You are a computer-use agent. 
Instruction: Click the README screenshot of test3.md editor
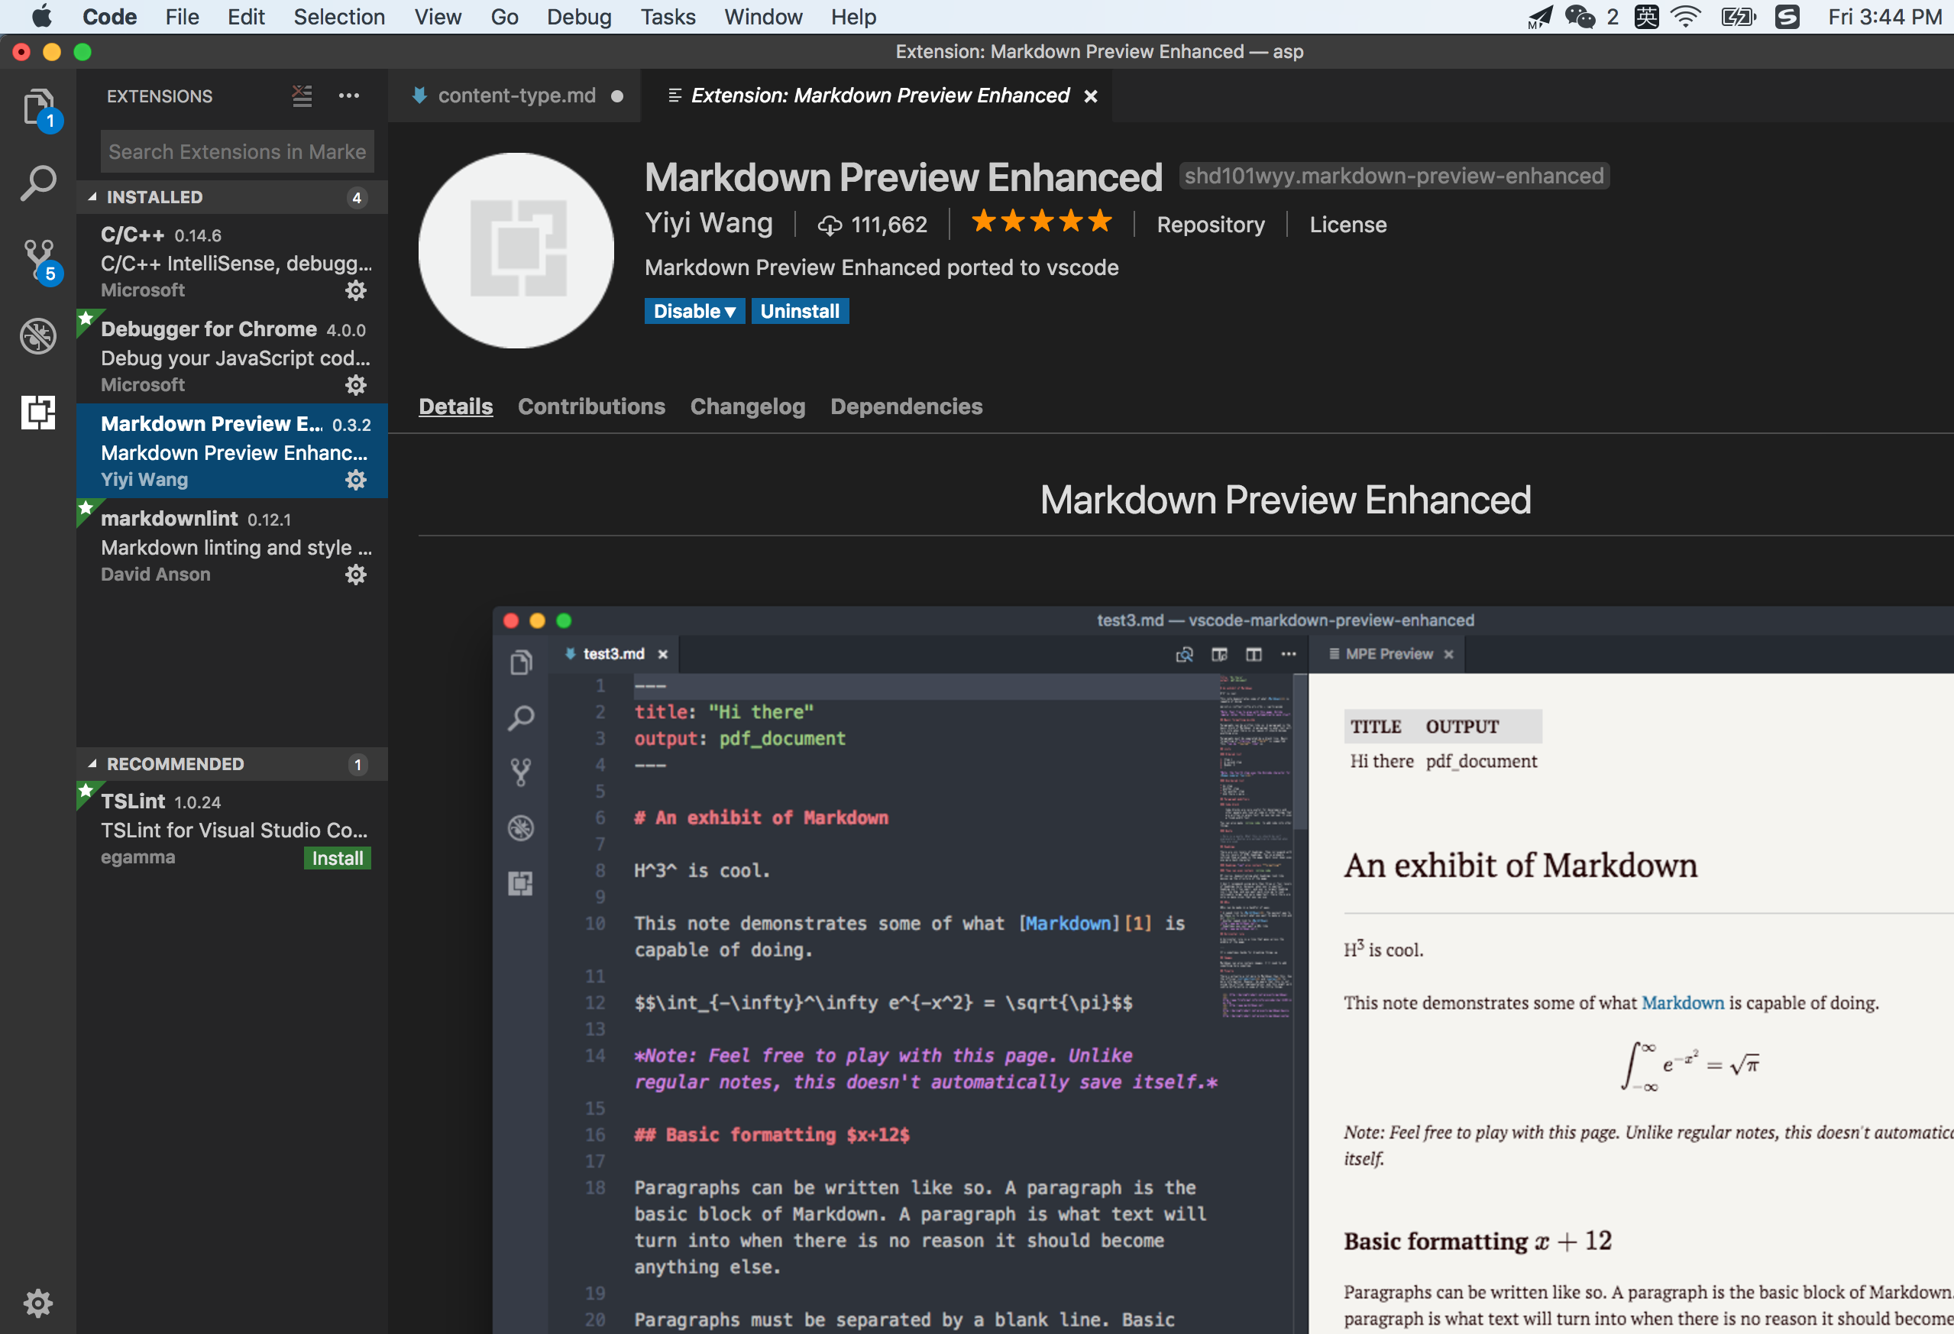[1222, 970]
